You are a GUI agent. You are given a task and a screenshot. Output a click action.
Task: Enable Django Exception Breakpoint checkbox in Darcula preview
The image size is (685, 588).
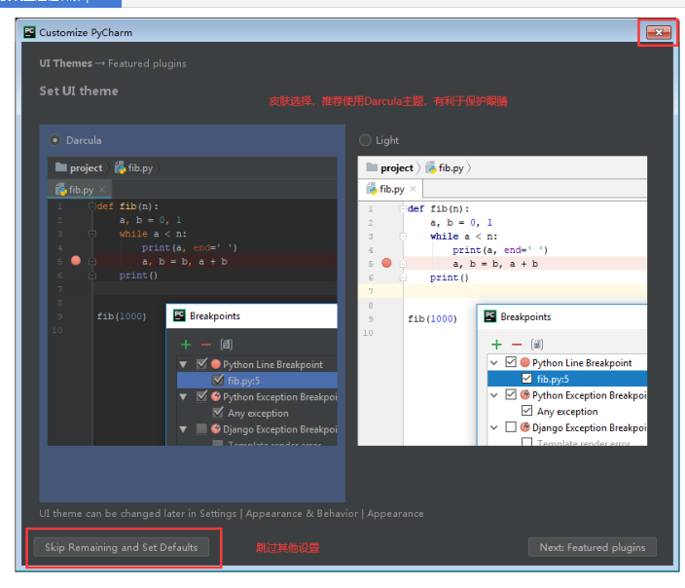coord(201,429)
